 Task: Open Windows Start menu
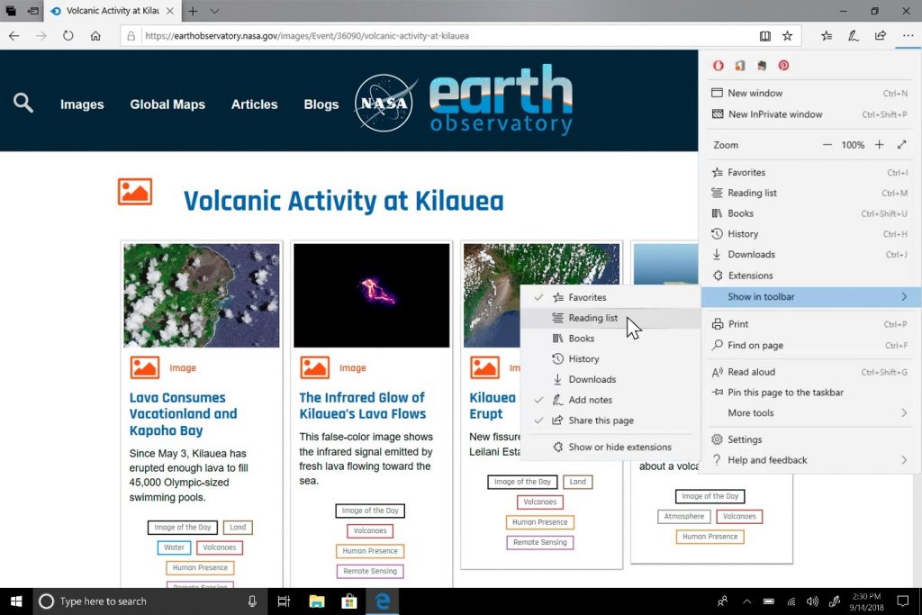pyautogui.click(x=16, y=601)
